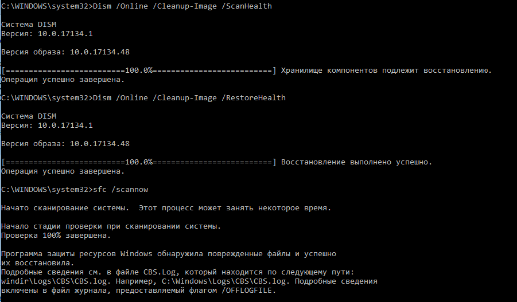Click the /OFFLOGFILE flag text

(x=247, y=291)
